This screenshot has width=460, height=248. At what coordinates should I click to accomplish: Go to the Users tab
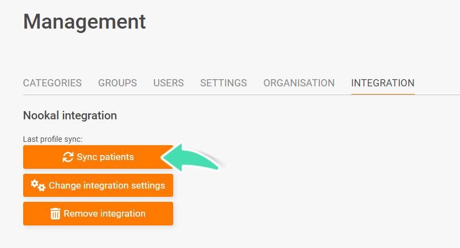[168, 83]
